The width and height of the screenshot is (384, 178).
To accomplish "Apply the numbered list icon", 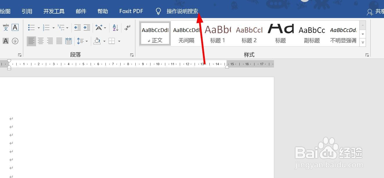I will (46, 28).
